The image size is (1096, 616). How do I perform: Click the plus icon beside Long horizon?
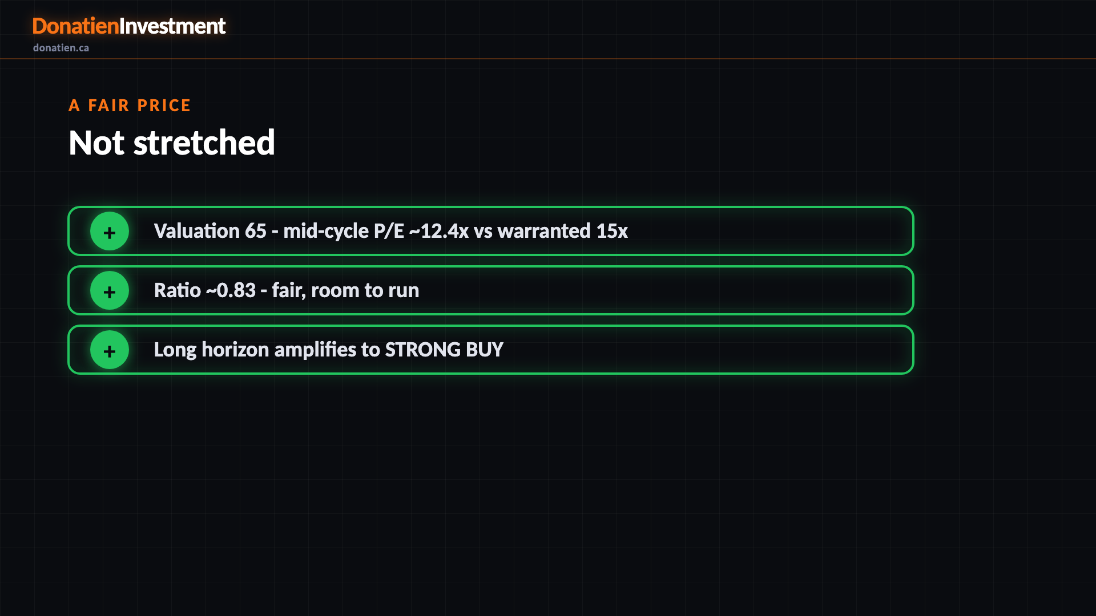[x=110, y=350]
